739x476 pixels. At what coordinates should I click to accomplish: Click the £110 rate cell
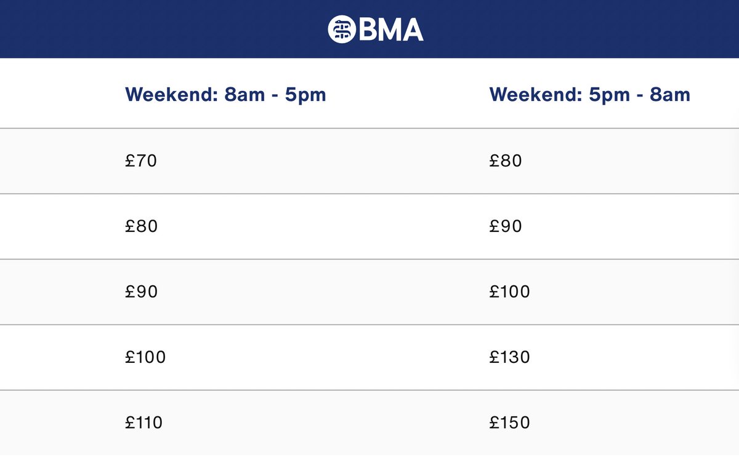[x=144, y=422]
